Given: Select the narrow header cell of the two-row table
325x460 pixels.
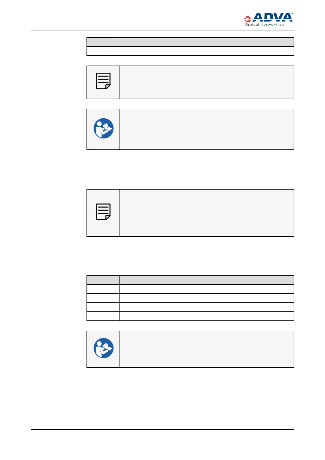Looking at the screenshot, I should (x=96, y=42).
